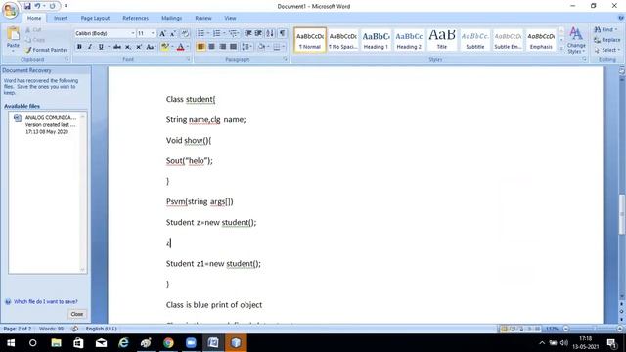Screen dimensions: 626x352
Task: Open Zoom app from taskbar
Action: click(x=191, y=343)
